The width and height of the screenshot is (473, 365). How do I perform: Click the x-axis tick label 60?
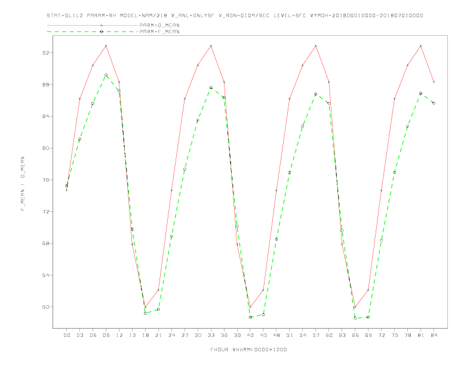click(x=329, y=335)
